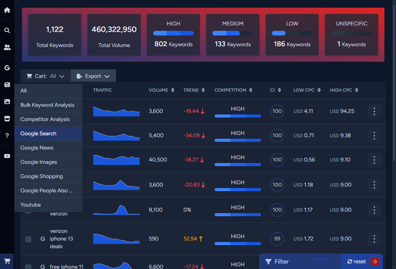Screen dimensions: 396x269
Task: Expand the Export dropdown
Action: tap(93, 76)
